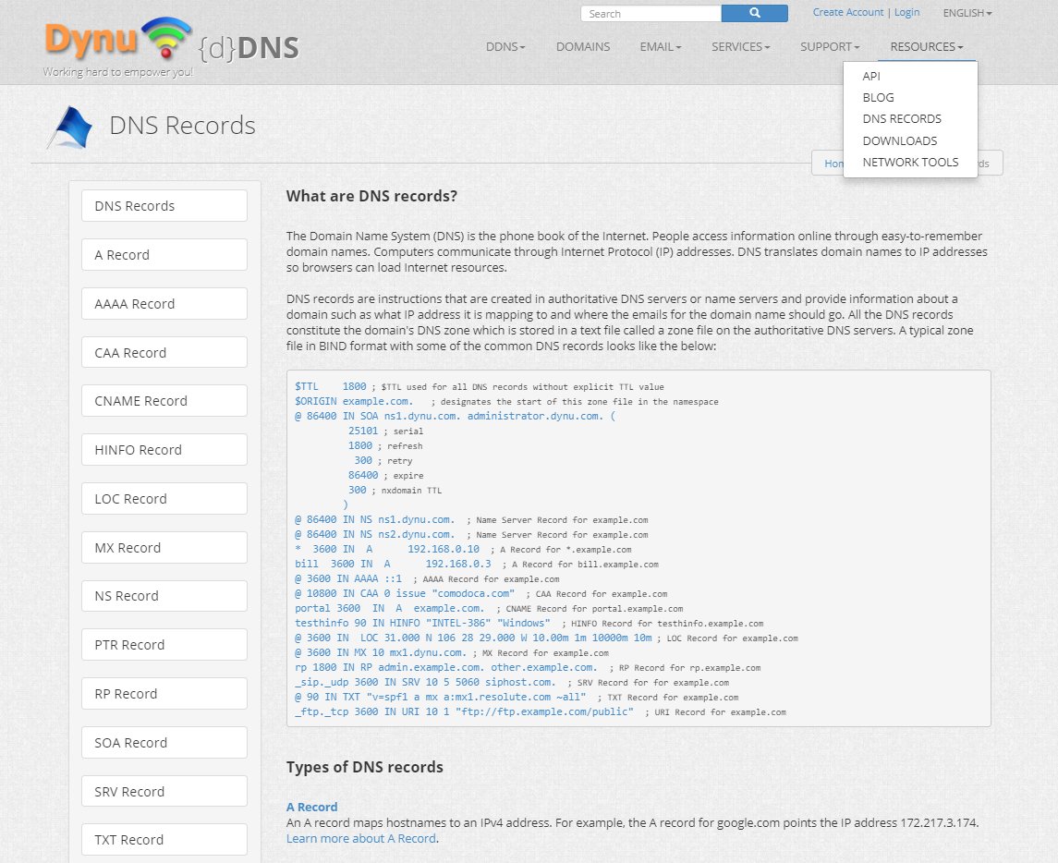1058x863 pixels.
Task: Open the DOMAINS menu item
Action: [583, 46]
